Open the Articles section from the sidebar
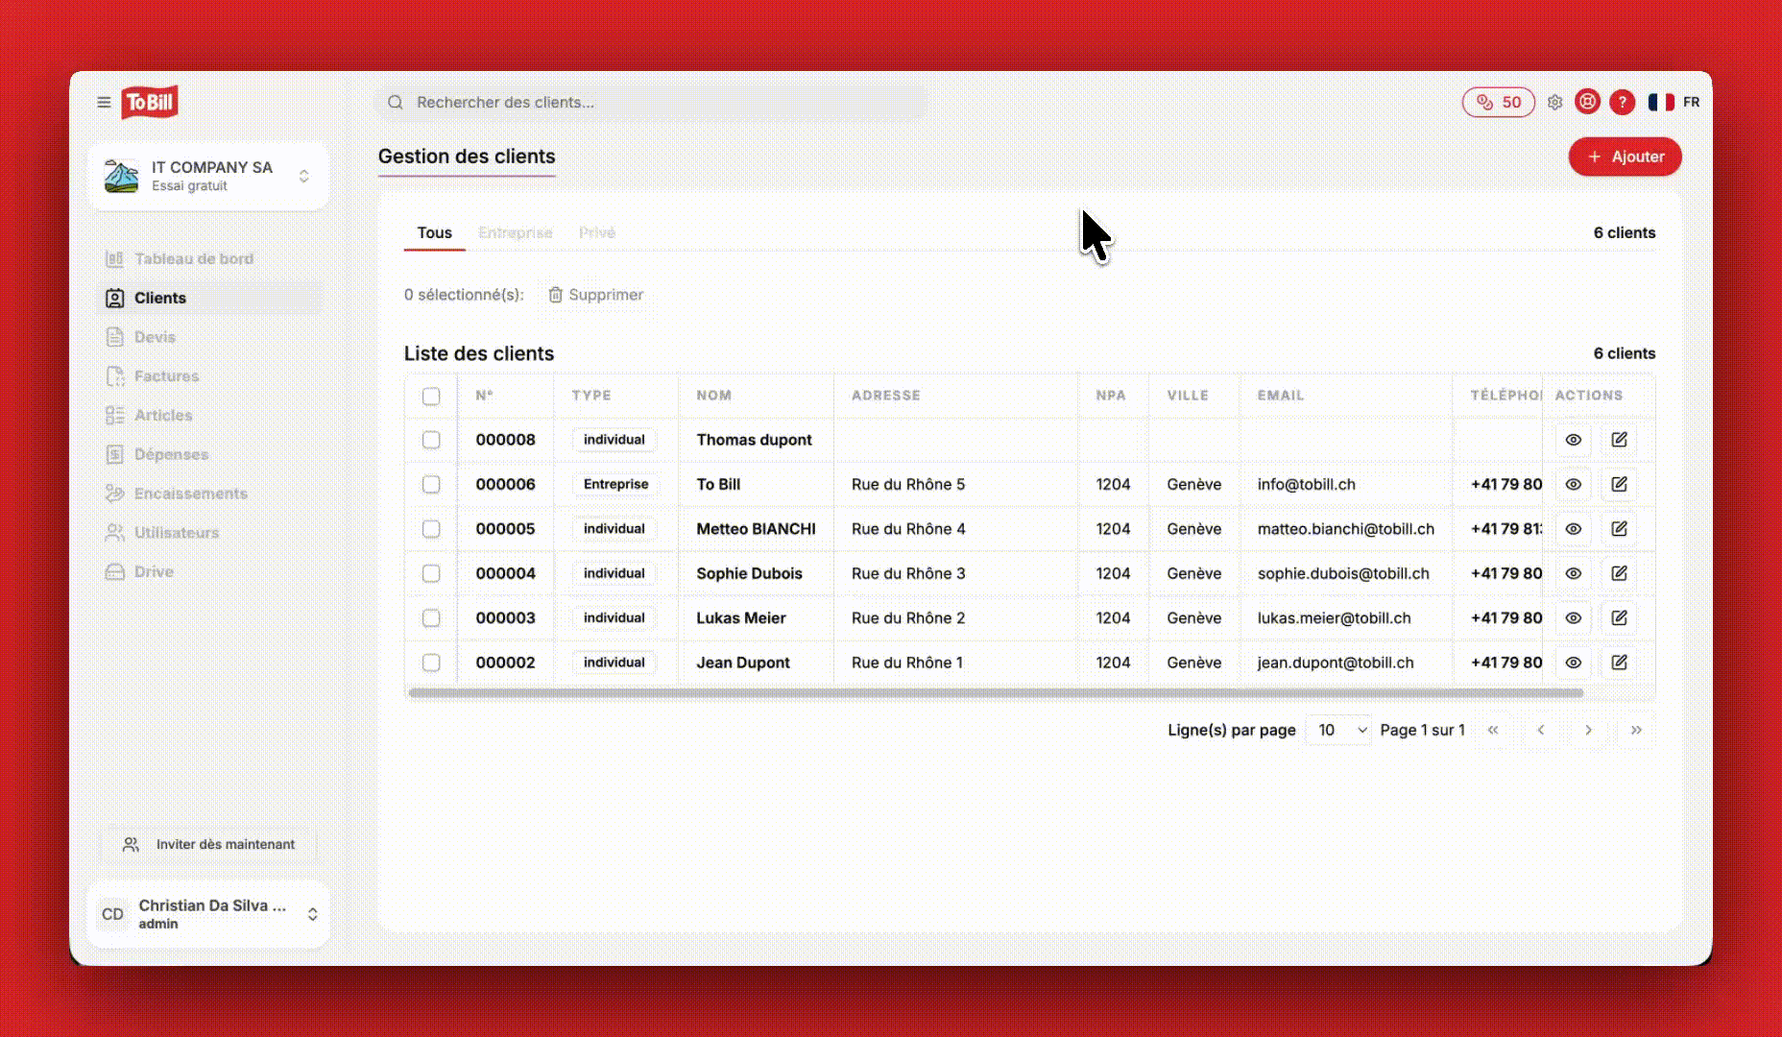This screenshot has height=1037, width=1782. pyautogui.click(x=115, y=415)
